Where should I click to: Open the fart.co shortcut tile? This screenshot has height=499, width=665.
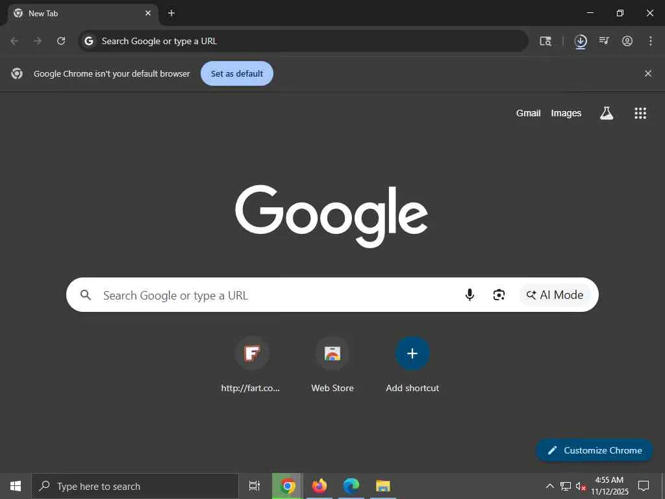(252, 364)
